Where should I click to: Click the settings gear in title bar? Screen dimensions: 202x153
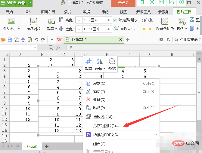click(x=182, y=2)
